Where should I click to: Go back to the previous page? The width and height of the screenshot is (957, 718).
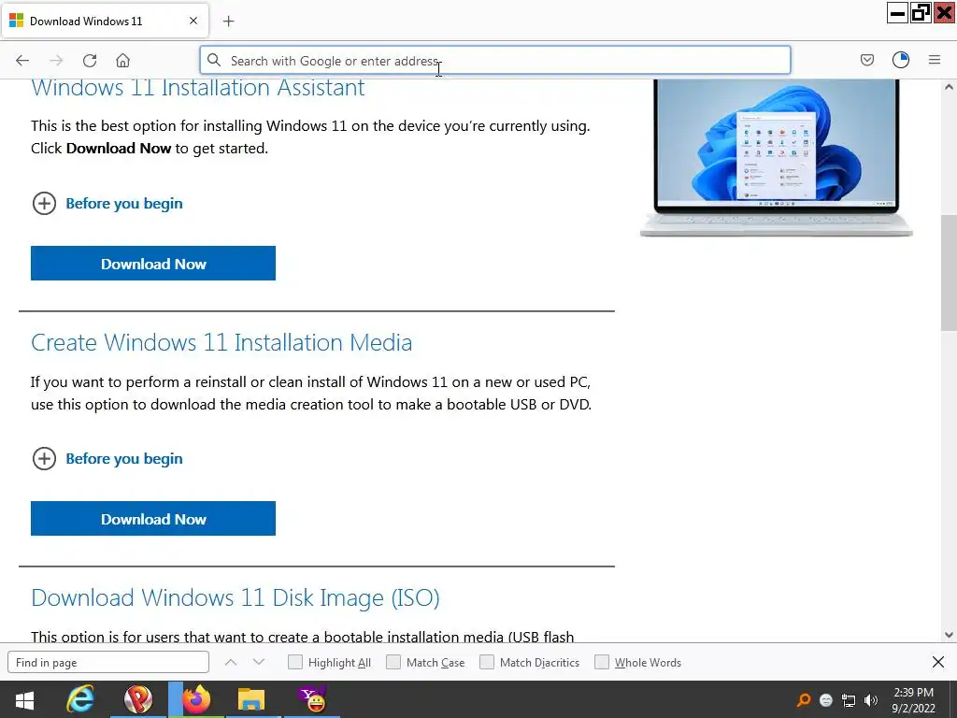(22, 60)
